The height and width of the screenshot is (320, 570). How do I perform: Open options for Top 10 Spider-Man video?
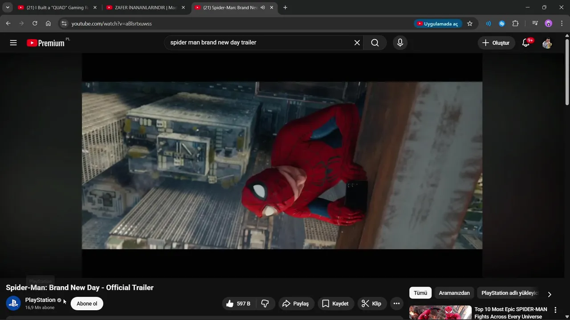[555, 310]
